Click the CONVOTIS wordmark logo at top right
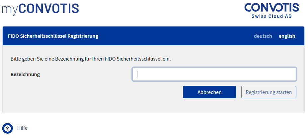This screenshot has height=138, width=308. point(271,8)
